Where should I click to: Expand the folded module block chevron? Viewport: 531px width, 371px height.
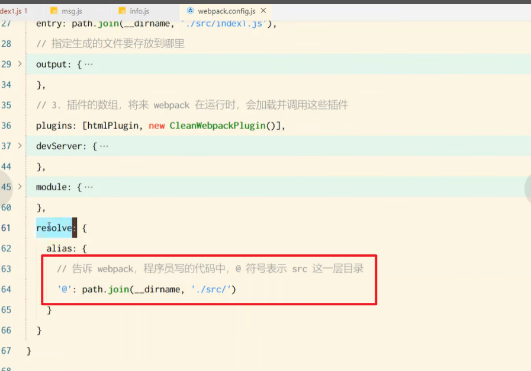click(x=20, y=187)
